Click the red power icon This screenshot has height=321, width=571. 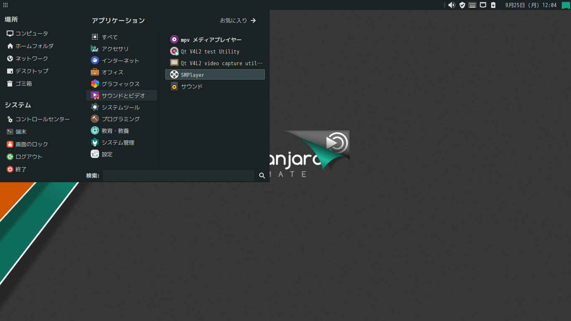(x=10, y=169)
